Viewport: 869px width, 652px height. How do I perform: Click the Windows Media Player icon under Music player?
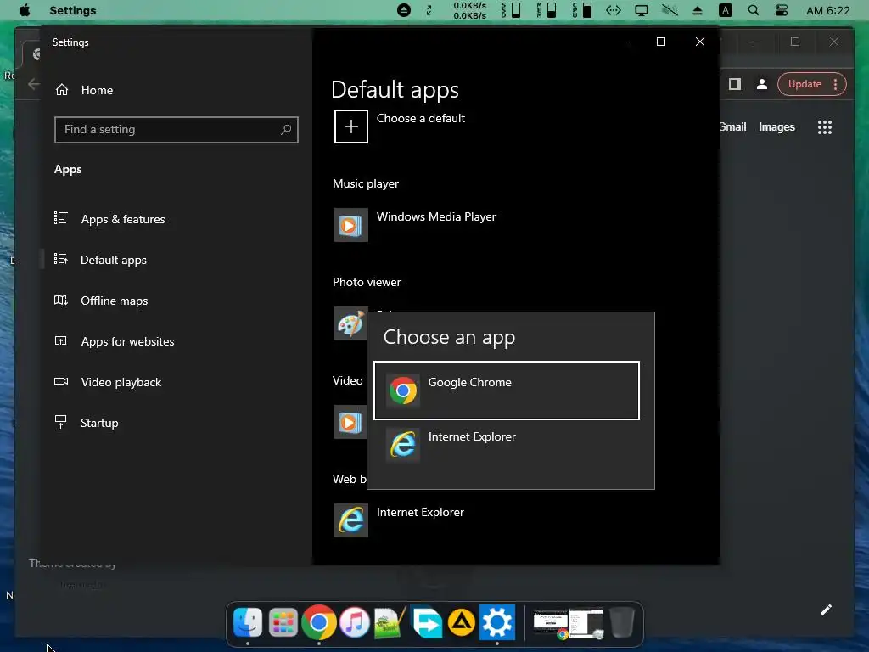pos(350,225)
